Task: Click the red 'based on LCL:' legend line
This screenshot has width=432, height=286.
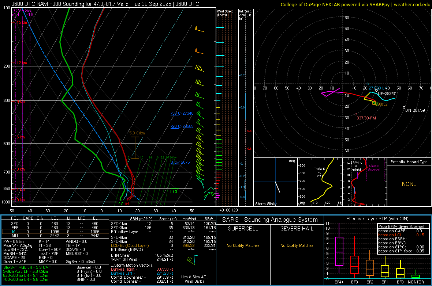Action: coord(391,235)
